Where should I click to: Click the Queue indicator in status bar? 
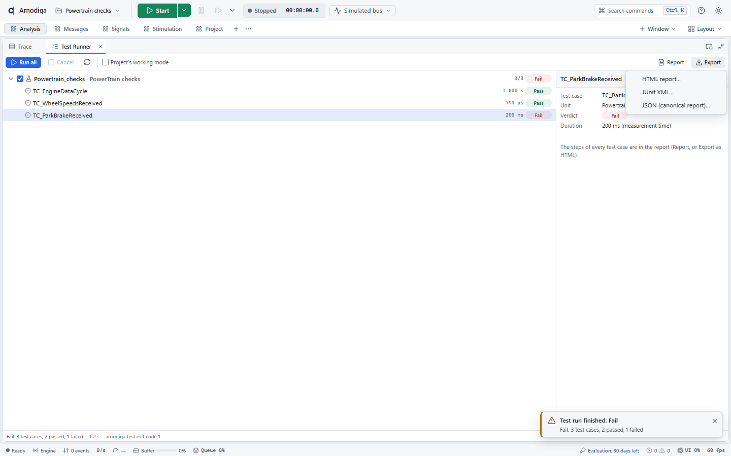pyautogui.click(x=209, y=450)
